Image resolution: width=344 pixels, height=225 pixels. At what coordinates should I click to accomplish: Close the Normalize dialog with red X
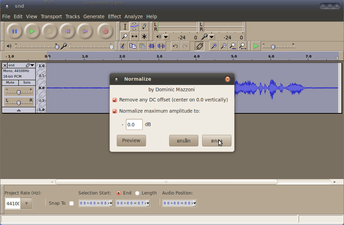tap(227, 79)
